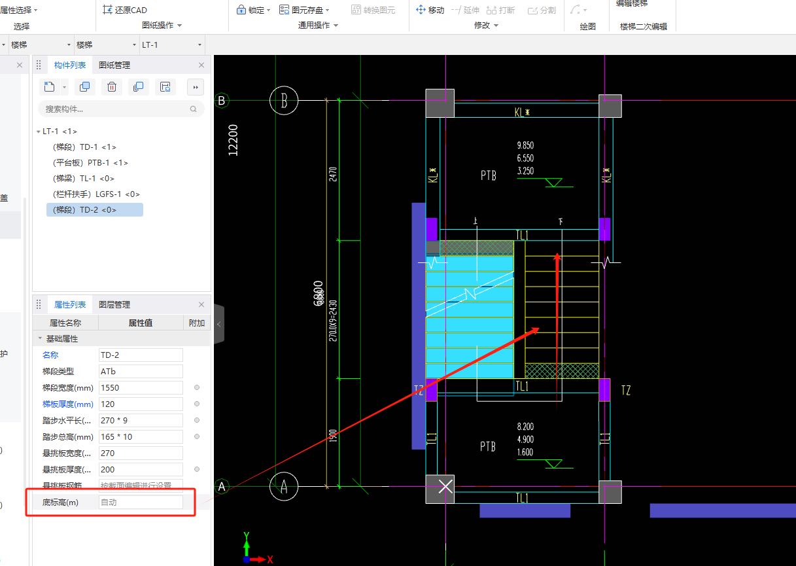796x566 pixels.
Task: Open the new-component dropdown arrow
Action: click(64, 87)
